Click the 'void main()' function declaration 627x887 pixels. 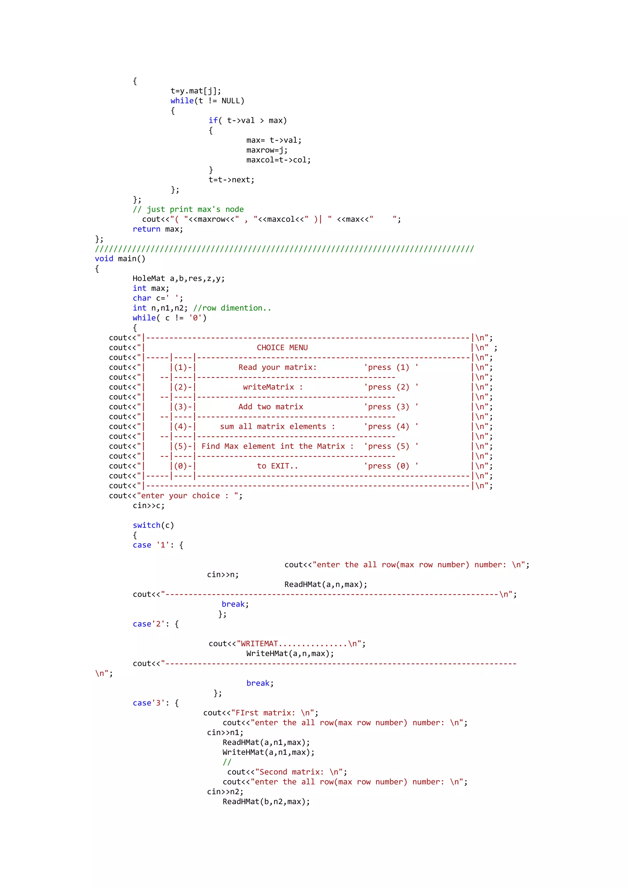tap(120, 259)
